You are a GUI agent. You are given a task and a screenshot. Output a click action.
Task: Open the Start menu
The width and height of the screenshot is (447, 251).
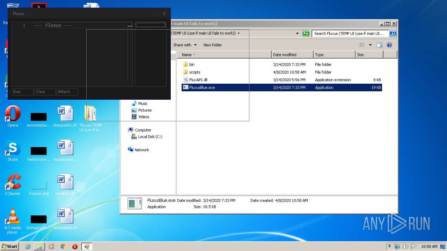(x=10, y=246)
